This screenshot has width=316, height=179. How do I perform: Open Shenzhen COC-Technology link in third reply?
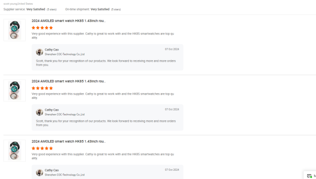[x=65, y=175]
